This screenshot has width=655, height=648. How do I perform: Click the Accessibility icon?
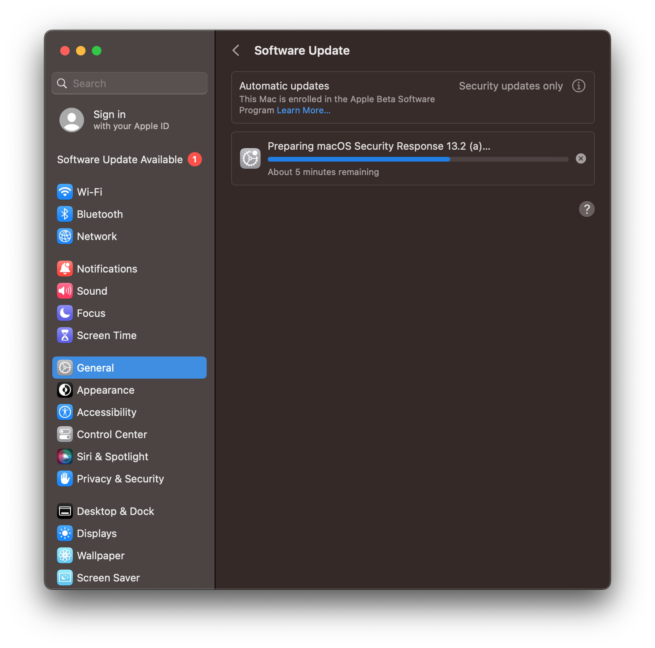tap(65, 412)
